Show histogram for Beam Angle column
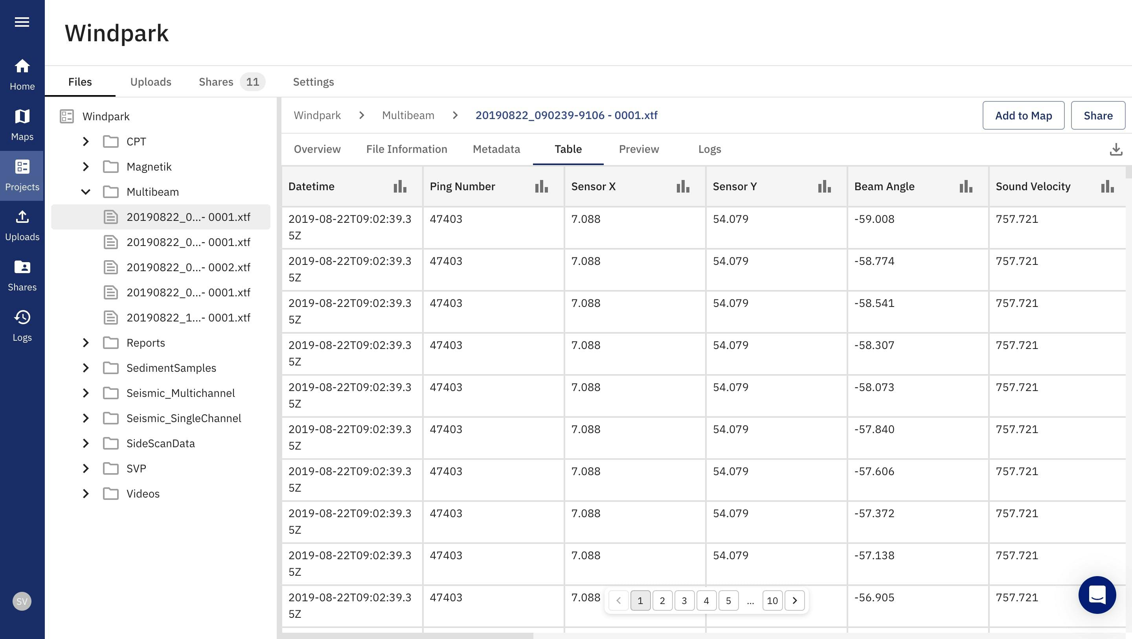1132x639 pixels. pyautogui.click(x=965, y=186)
